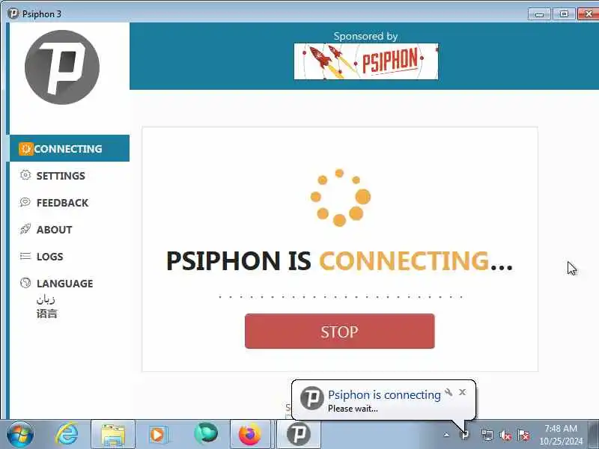Click the Psiphon tray icon
This screenshot has height=449, width=599.
coord(465,435)
